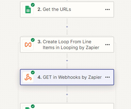Click the Google Sheets icon on step 2
Viewport: 131px width, 109px height.
(x=28, y=10)
